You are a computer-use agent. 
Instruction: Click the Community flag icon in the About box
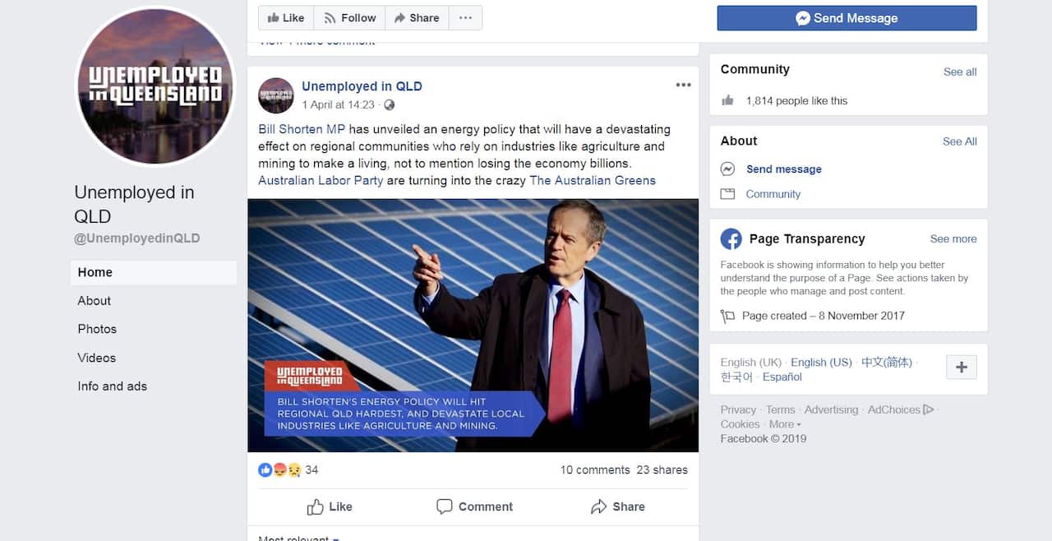pos(727,194)
